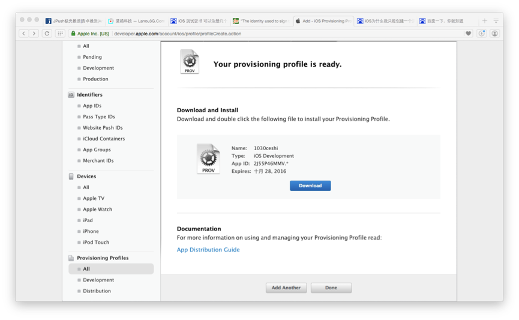519x320 pixels.
Task: Select the Add - iOS Provisioning Profile tab
Action: point(323,21)
